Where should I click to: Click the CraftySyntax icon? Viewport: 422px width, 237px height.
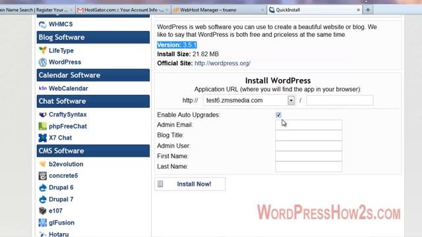tap(42, 115)
